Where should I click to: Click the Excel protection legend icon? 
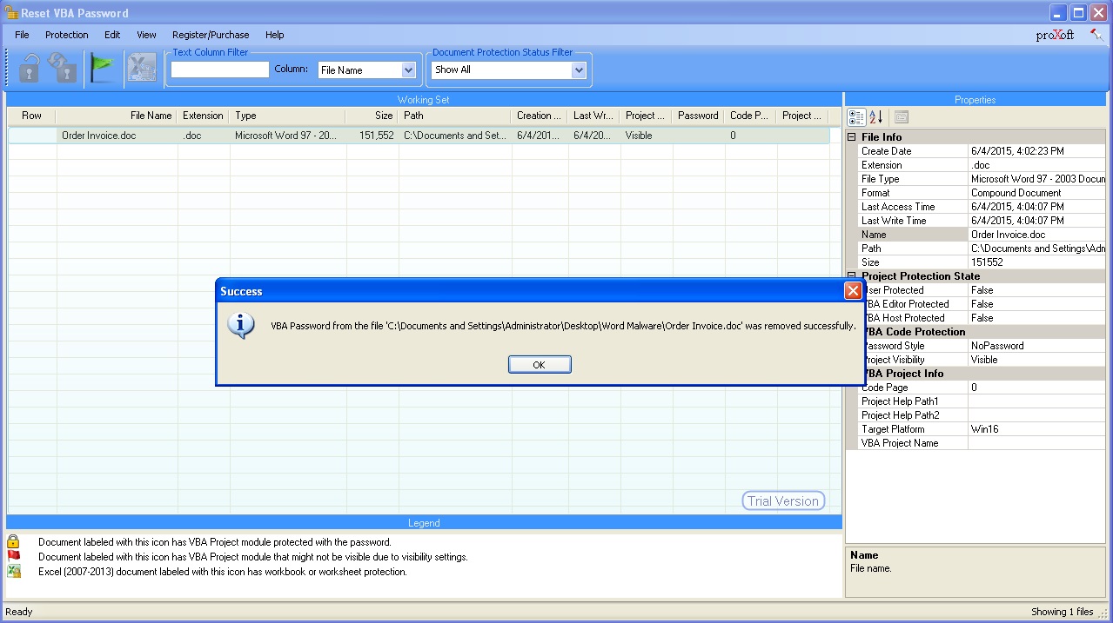click(13, 572)
